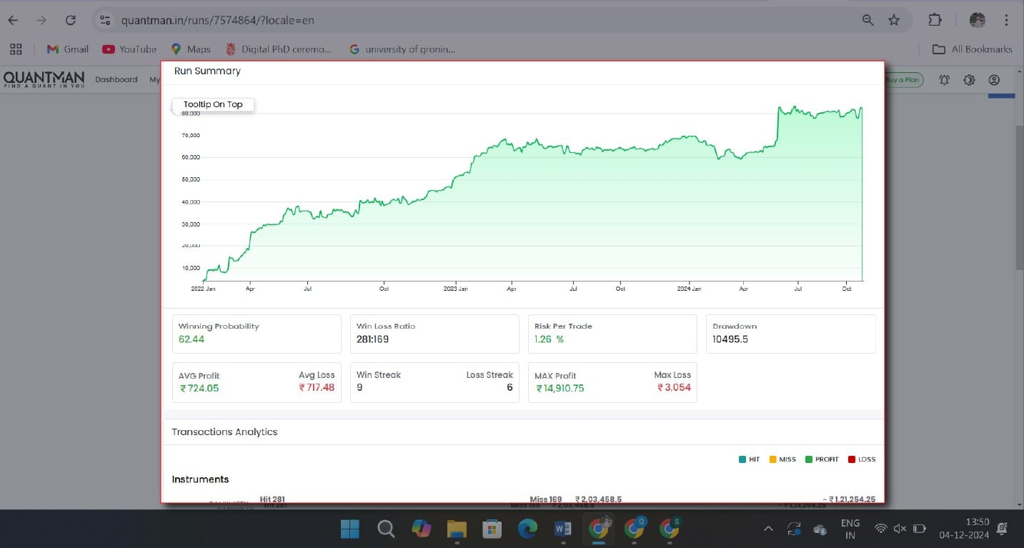
Task: Toggle the HIT legend in Transactions Analytics
Action: click(x=742, y=459)
